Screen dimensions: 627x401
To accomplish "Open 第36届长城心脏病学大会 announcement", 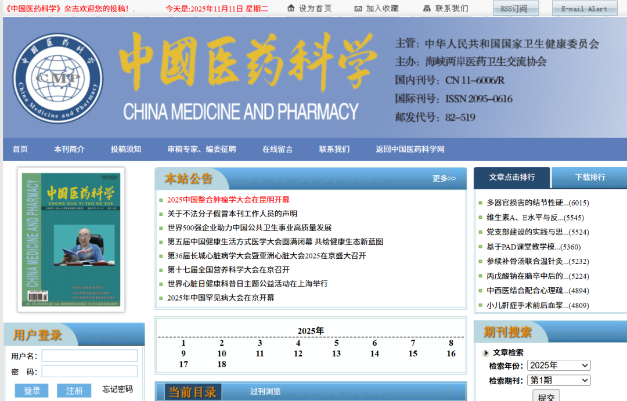I will [x=266, y=256].
